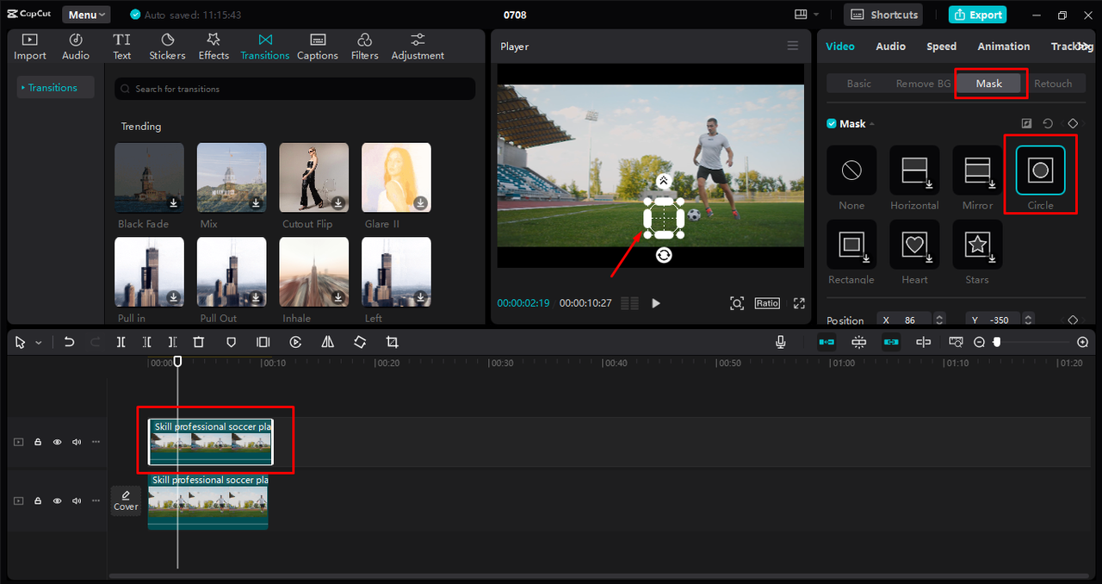This screenshot has width=1102, height=584.
Task: Click the timeline zoom in plus icon
Action: point(1083,342)
